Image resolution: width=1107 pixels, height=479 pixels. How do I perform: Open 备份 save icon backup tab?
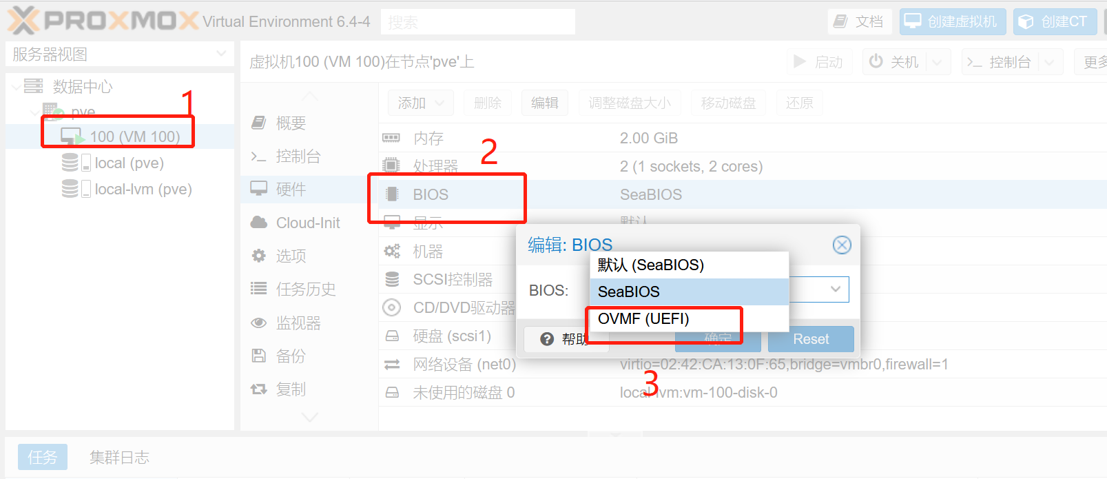coord(259,356)
